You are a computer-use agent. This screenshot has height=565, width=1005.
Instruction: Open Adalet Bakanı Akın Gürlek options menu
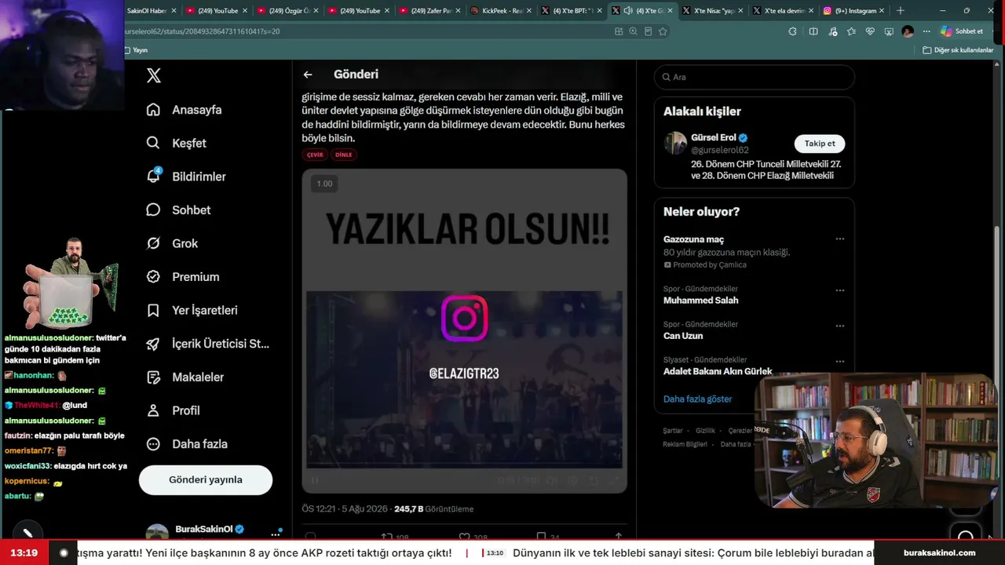pos(840,362)
